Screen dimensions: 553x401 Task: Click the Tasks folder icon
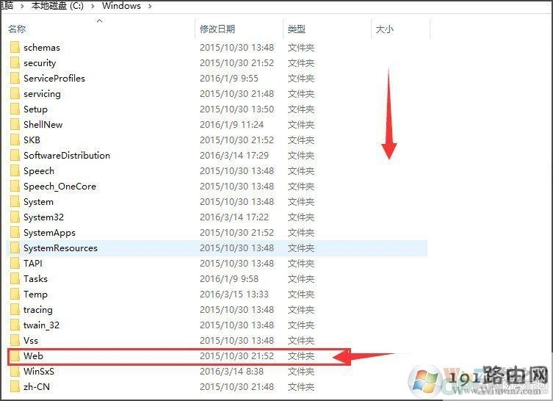click(x=15, y=279)
